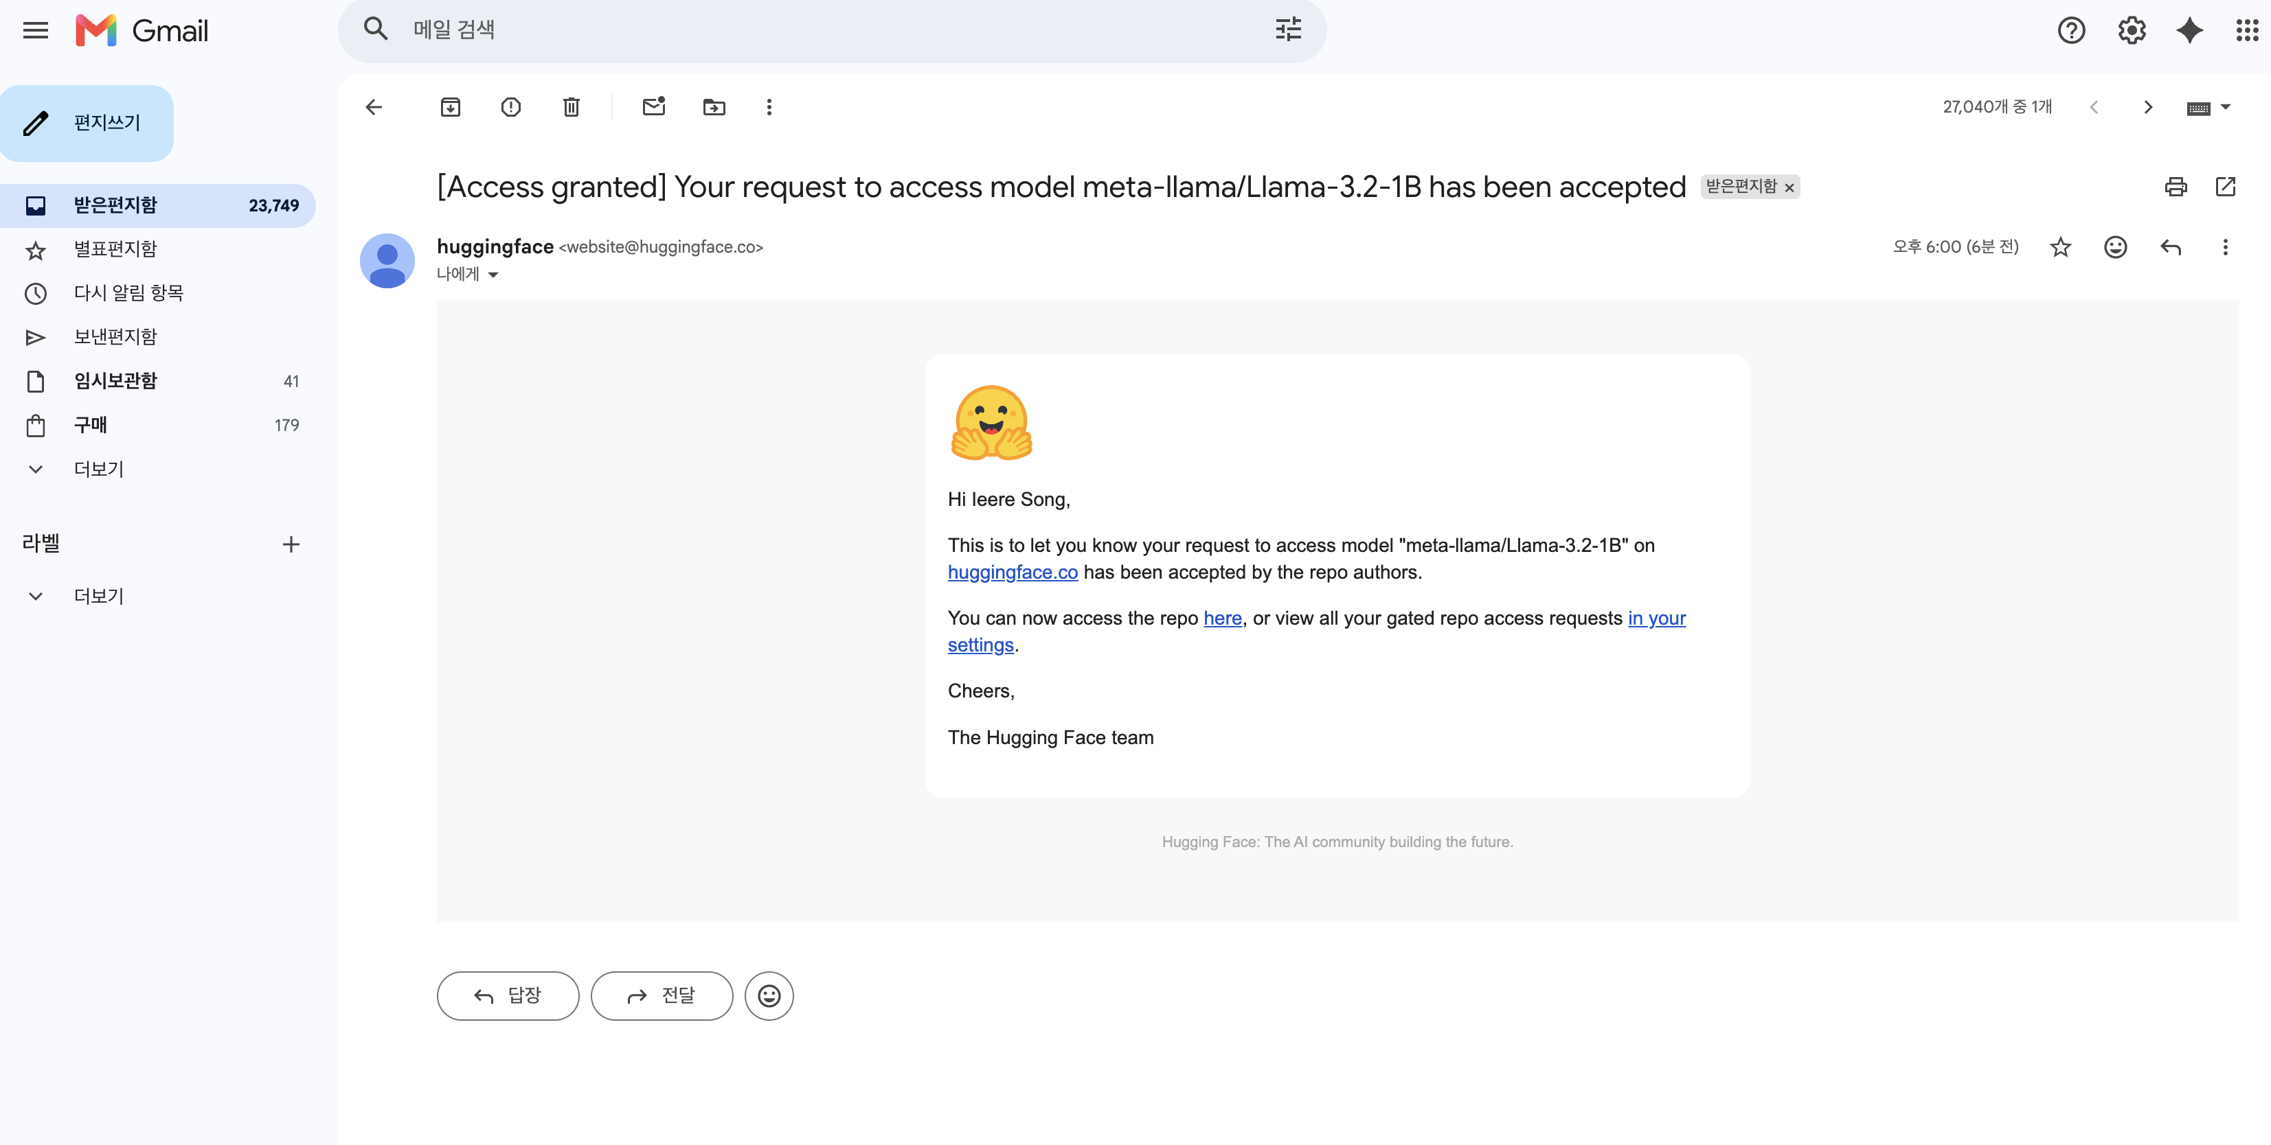Go to the older email arrow
The height and width of the screenshot is (1145, 2271).
point(2149,108)
